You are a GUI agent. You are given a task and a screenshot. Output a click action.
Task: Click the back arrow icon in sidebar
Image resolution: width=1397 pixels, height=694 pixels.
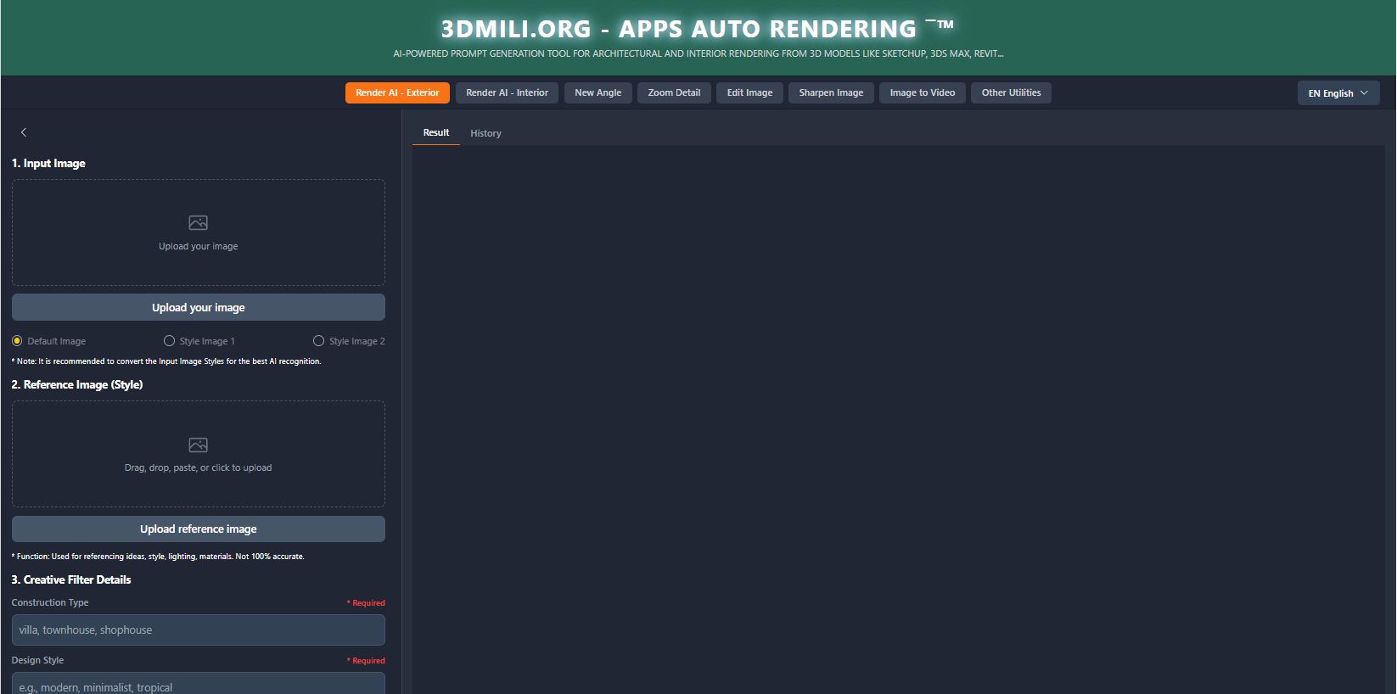tap(24, 132)
